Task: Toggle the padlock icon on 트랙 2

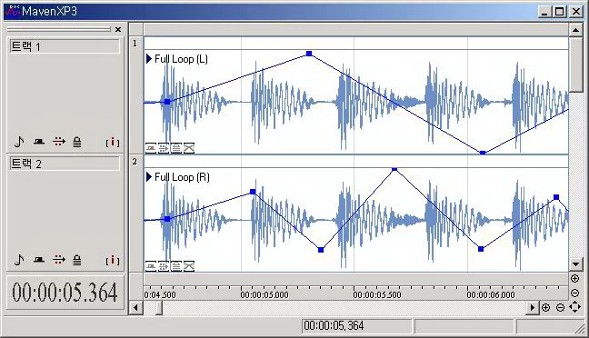Action: (77, 260)
